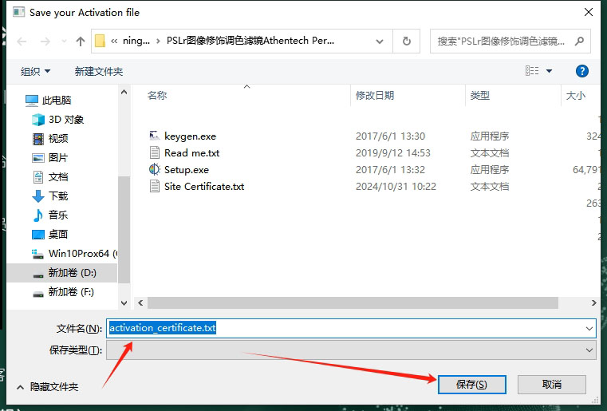Sort by 类型 column header
Viewport: 607px width, 411px height.
[480, 95]
